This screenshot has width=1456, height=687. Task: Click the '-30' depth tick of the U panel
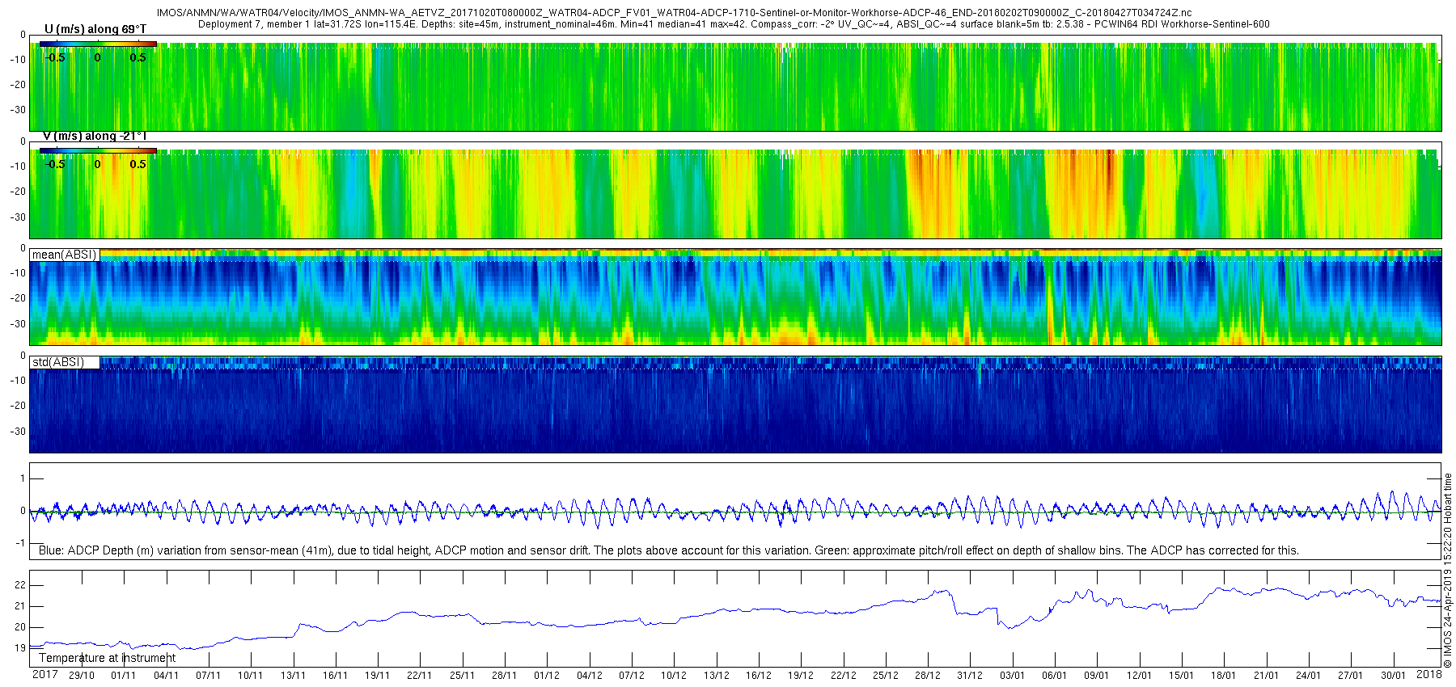(18, 111)
